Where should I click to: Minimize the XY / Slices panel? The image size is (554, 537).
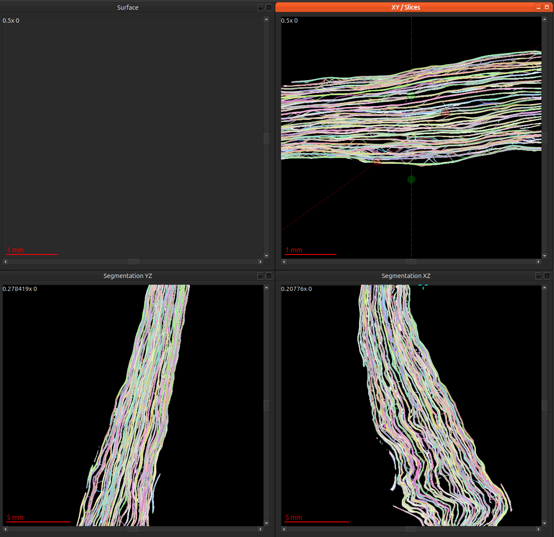538,8
